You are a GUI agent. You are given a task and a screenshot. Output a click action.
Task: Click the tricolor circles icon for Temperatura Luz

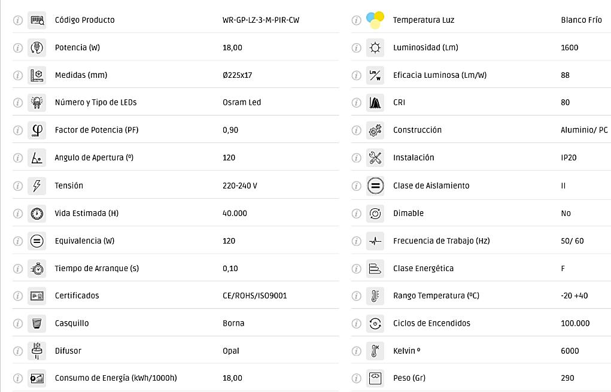375,20
